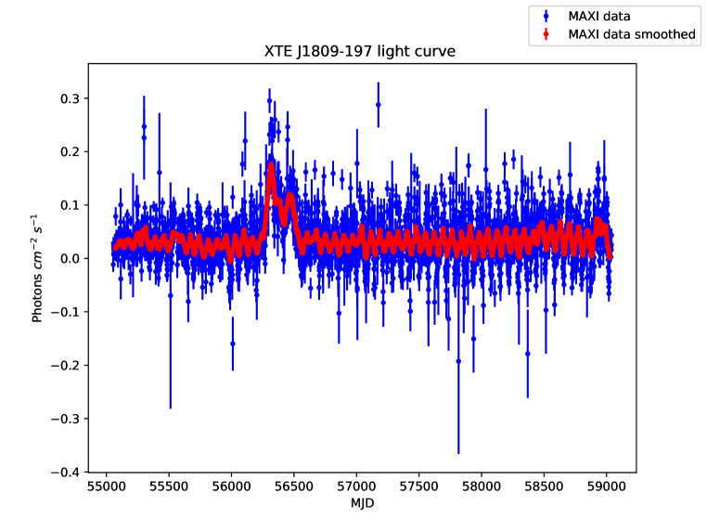The width and height of the screenshot is (707, 531).
Task: Click the 'MJD' x-axis label
Action: (x=363, y=503)
